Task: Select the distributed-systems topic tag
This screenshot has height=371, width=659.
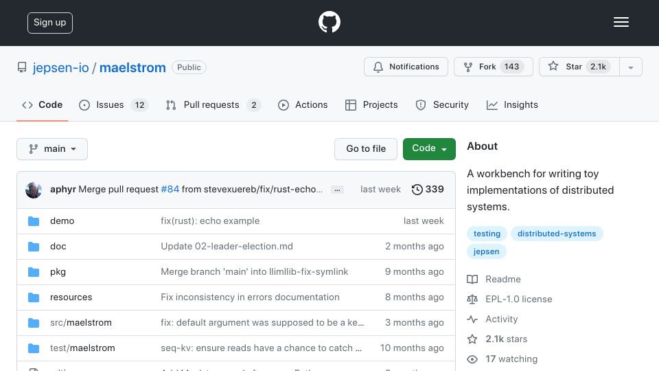Action: click(x=557, y=234)
